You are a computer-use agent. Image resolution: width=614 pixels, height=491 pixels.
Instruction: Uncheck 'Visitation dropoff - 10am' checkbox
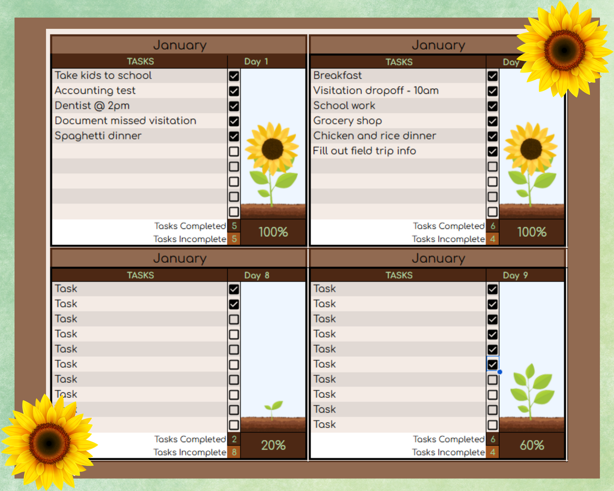coord(492,91)
